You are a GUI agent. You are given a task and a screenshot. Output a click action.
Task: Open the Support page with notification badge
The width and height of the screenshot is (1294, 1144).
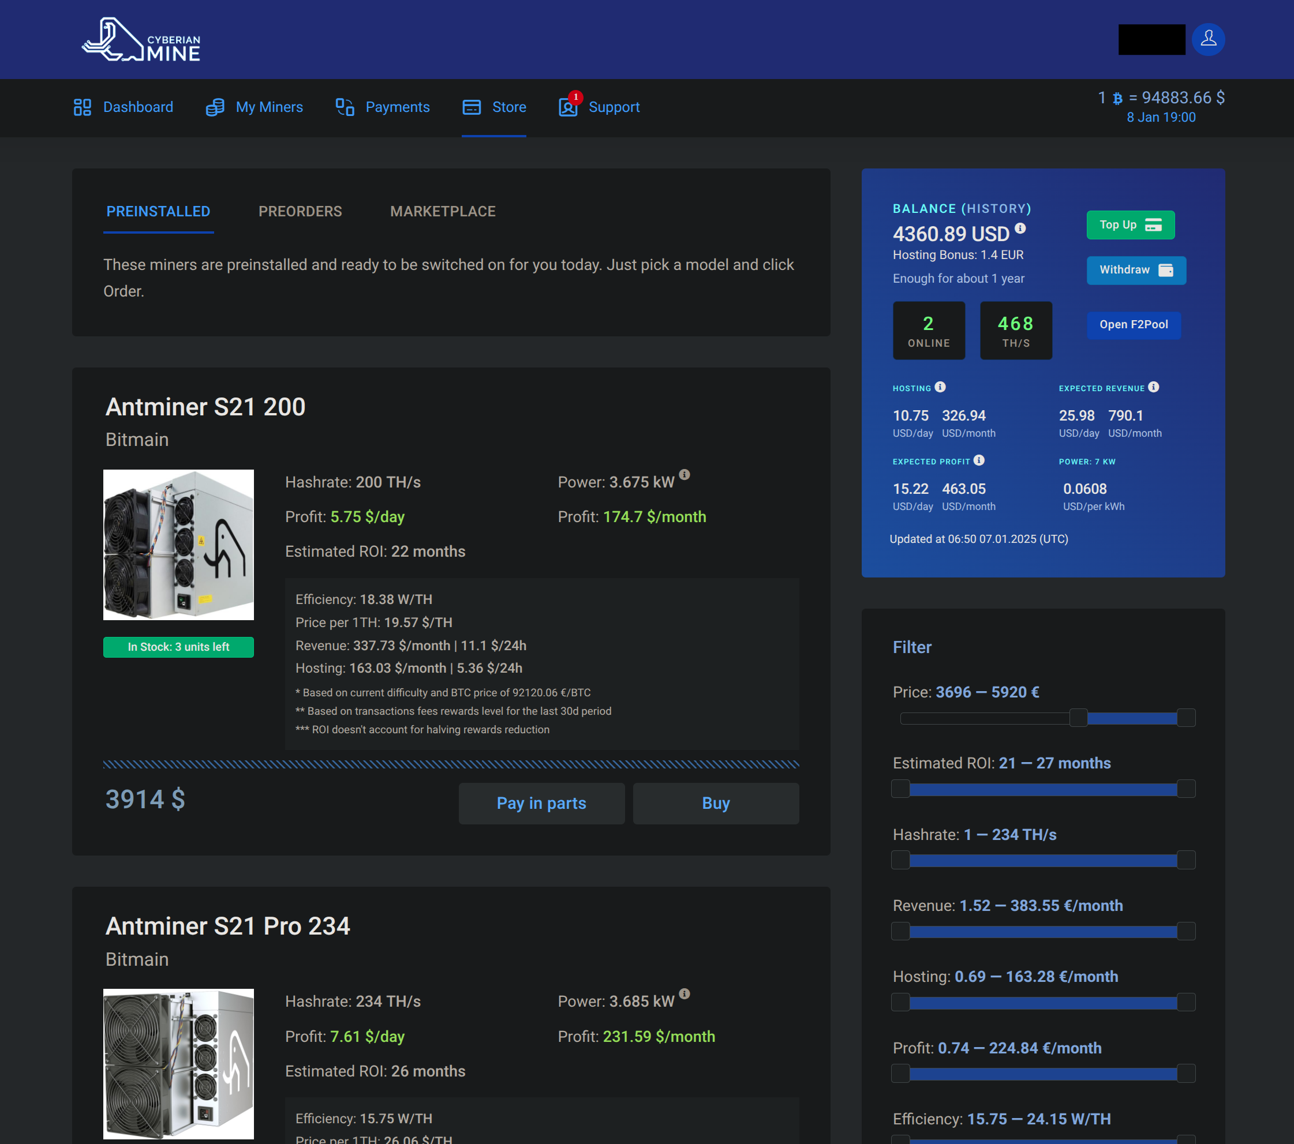[x=599, y=107]
